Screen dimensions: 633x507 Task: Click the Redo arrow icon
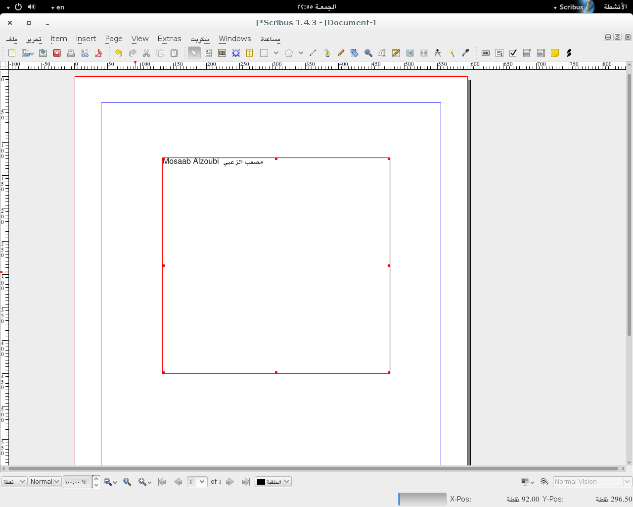coord(132,53)
